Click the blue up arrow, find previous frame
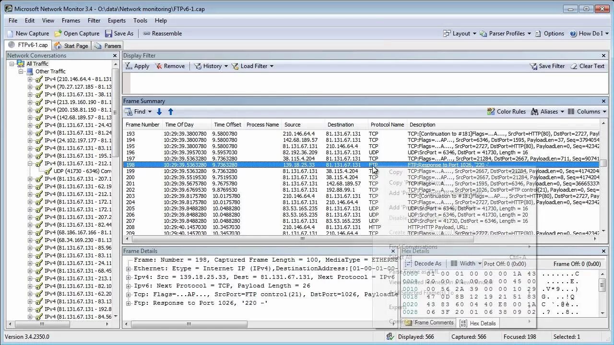Image resolution: width=614 pixels, height=345 pixels. pos(170,112)
